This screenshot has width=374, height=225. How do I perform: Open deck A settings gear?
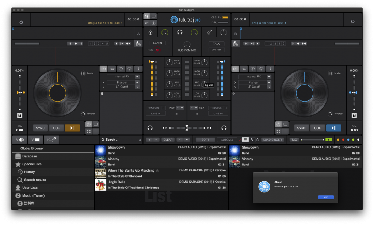click(x=21, y=22)
